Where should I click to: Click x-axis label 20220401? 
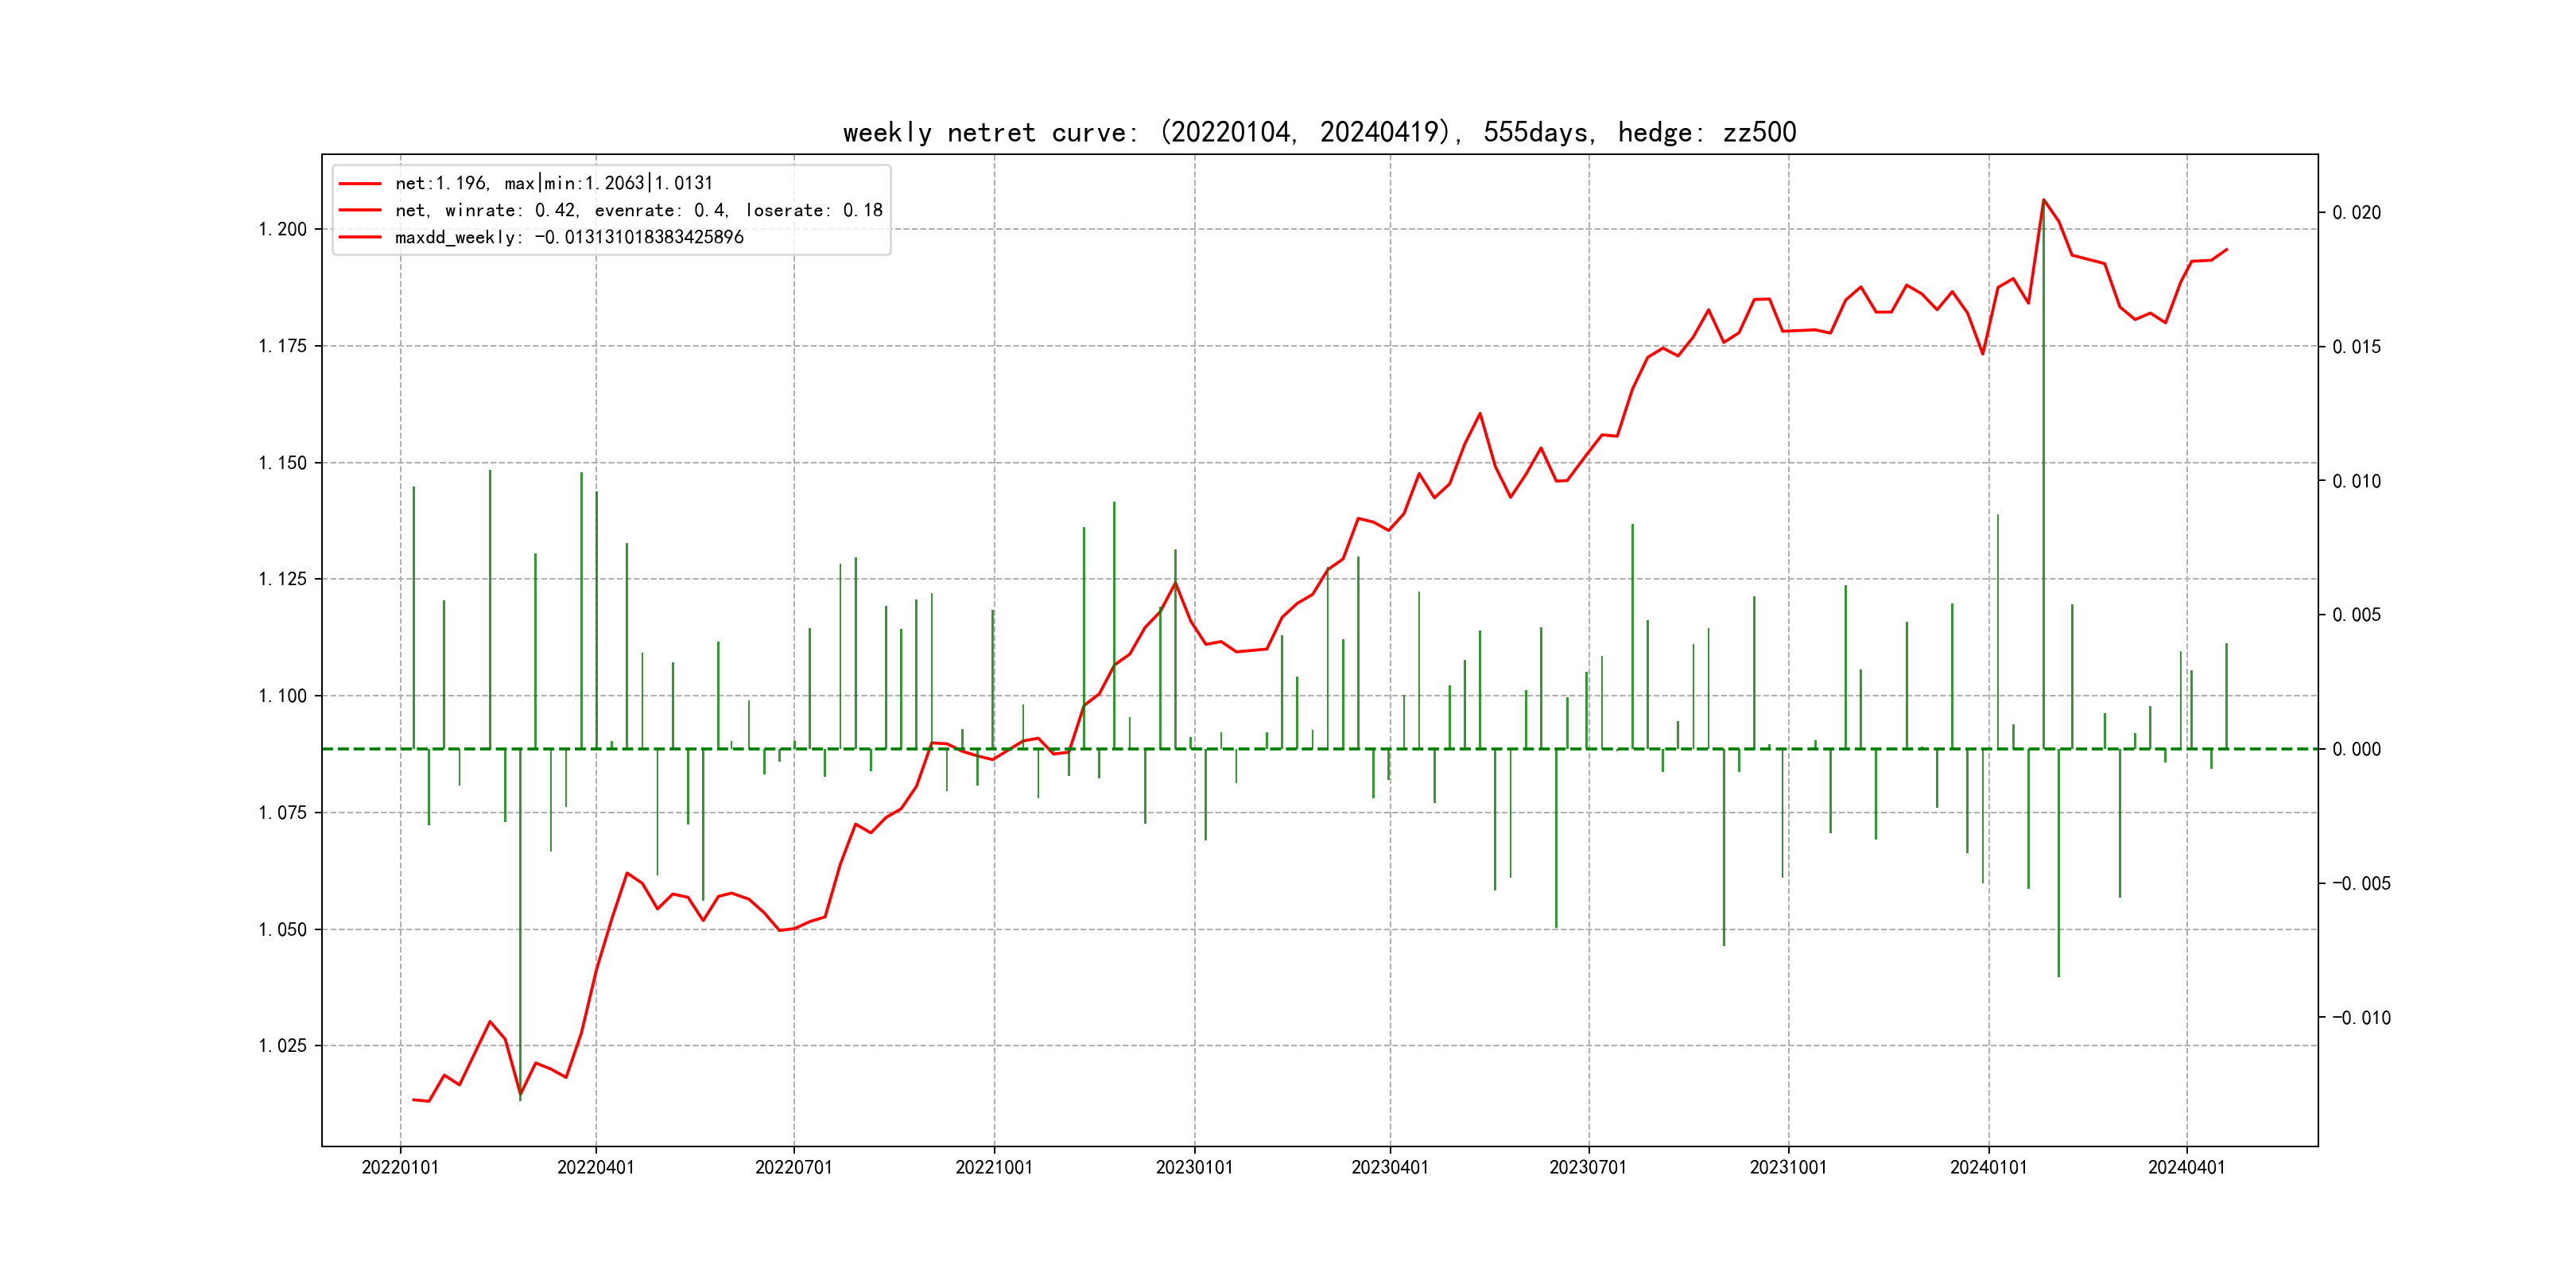596,1168
